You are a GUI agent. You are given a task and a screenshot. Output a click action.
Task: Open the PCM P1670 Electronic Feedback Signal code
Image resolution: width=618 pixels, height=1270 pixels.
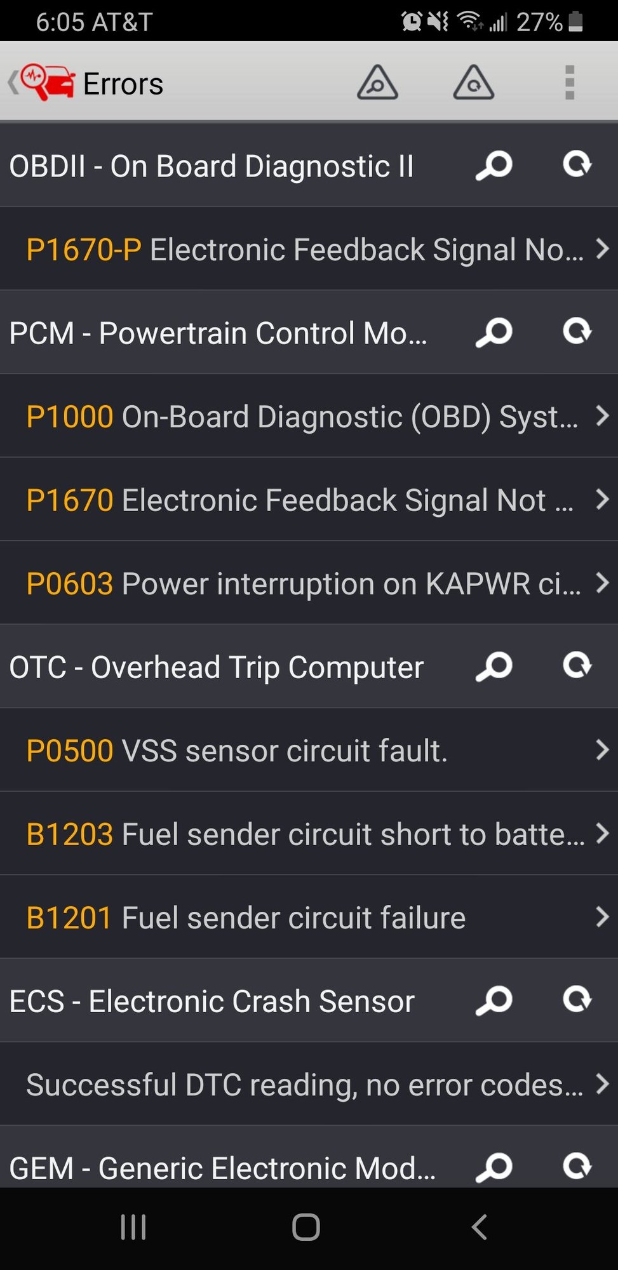click(x=309, y=500)
